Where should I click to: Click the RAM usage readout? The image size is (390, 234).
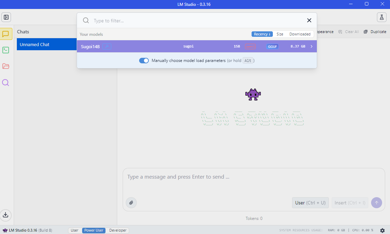coord(336,230)
